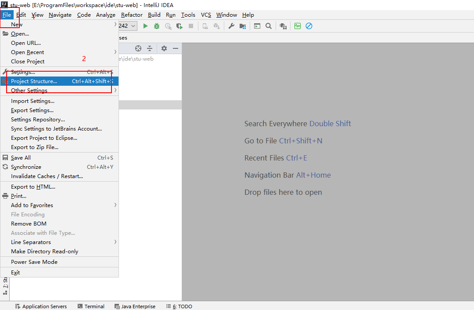Click Print... menu entry
The height and width of the screenshot is (310, 474).
(59, 196)
